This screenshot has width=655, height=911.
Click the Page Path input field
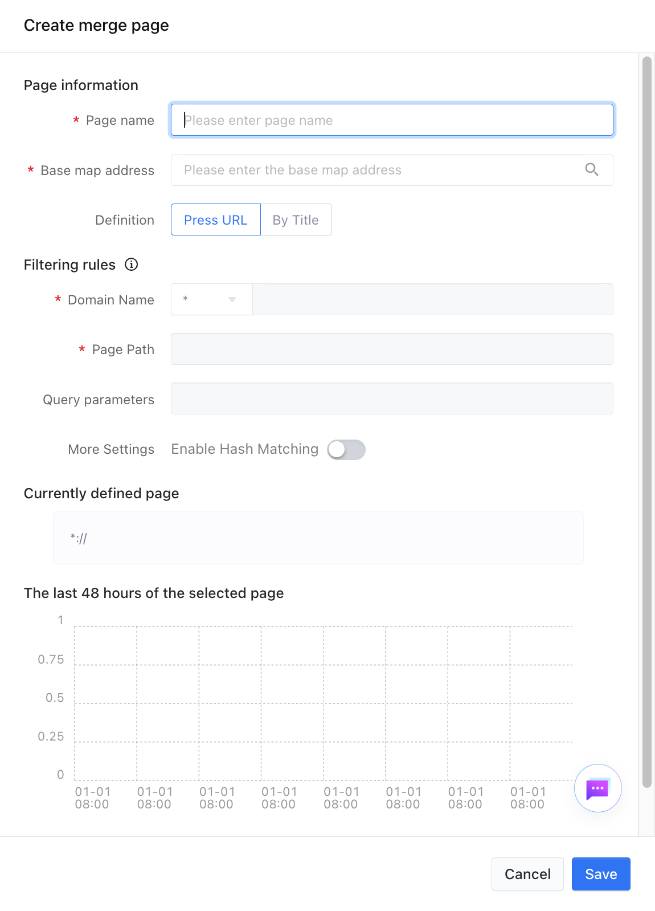click(x=392, y=349)
